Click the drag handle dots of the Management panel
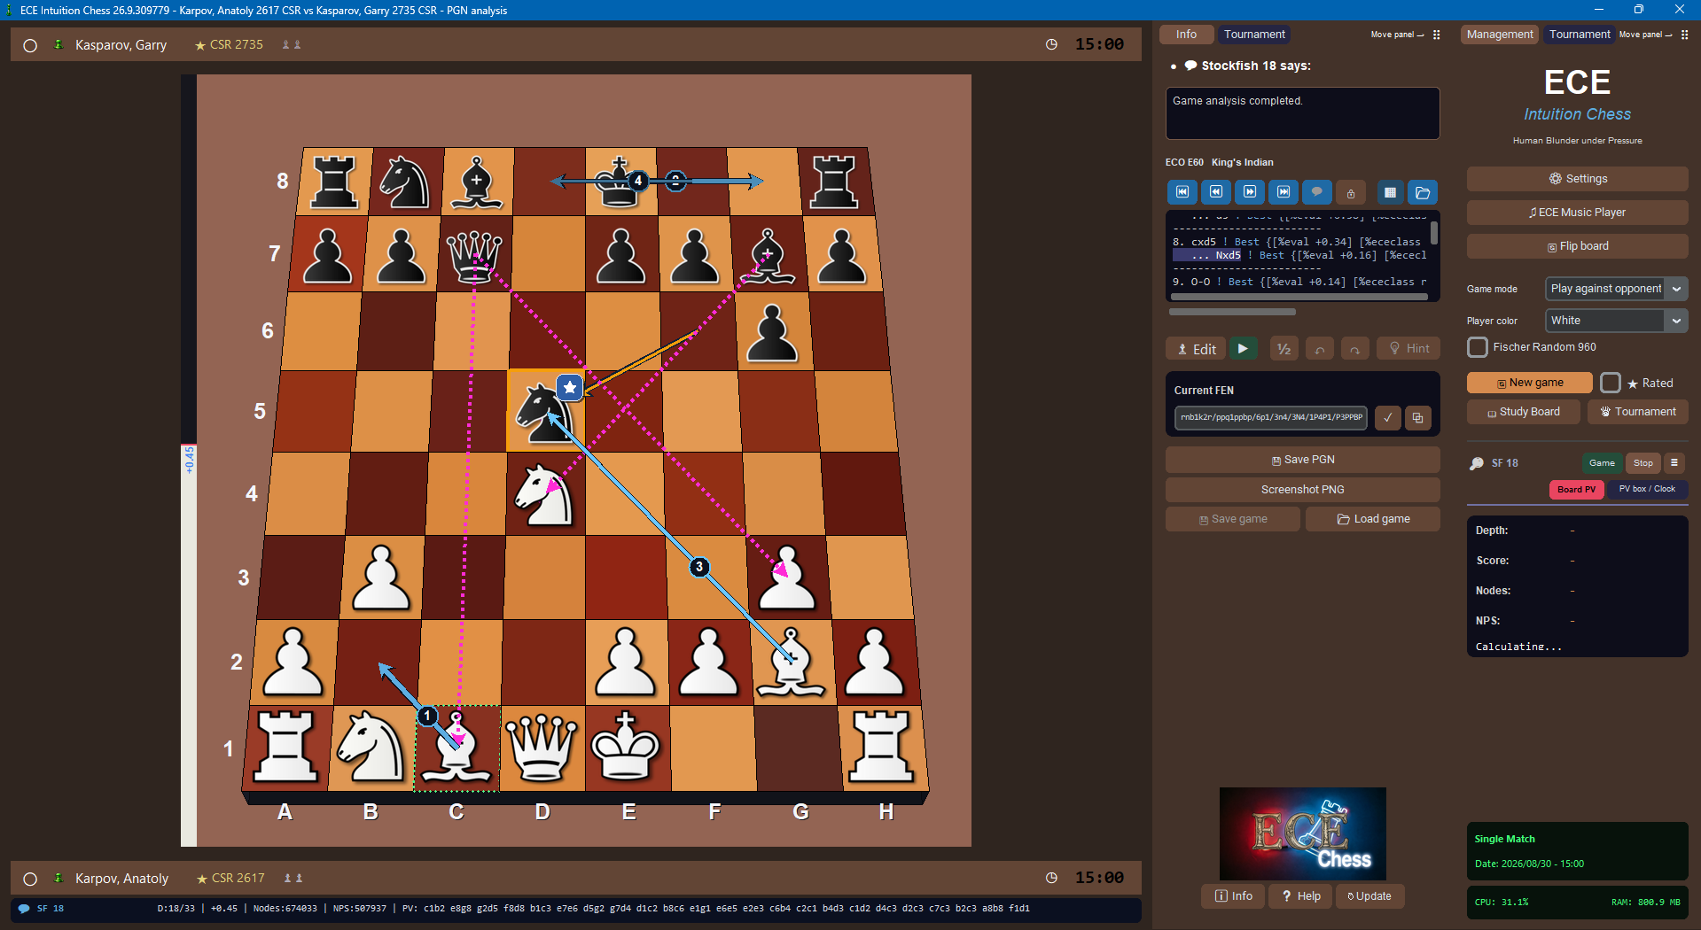 1684,35
